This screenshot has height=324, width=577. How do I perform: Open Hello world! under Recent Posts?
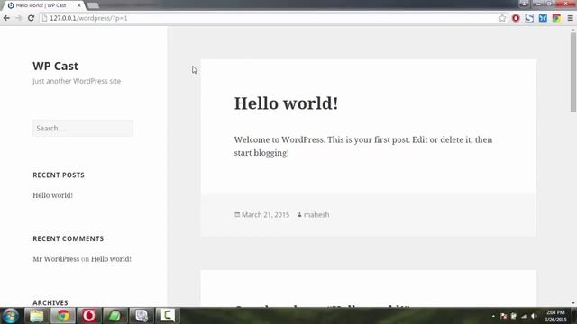click(x=52, y=195)
